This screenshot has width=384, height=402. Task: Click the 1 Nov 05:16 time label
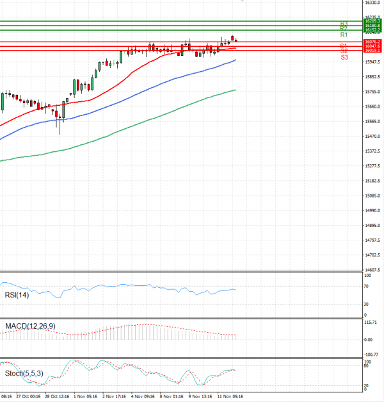point(86,397)
